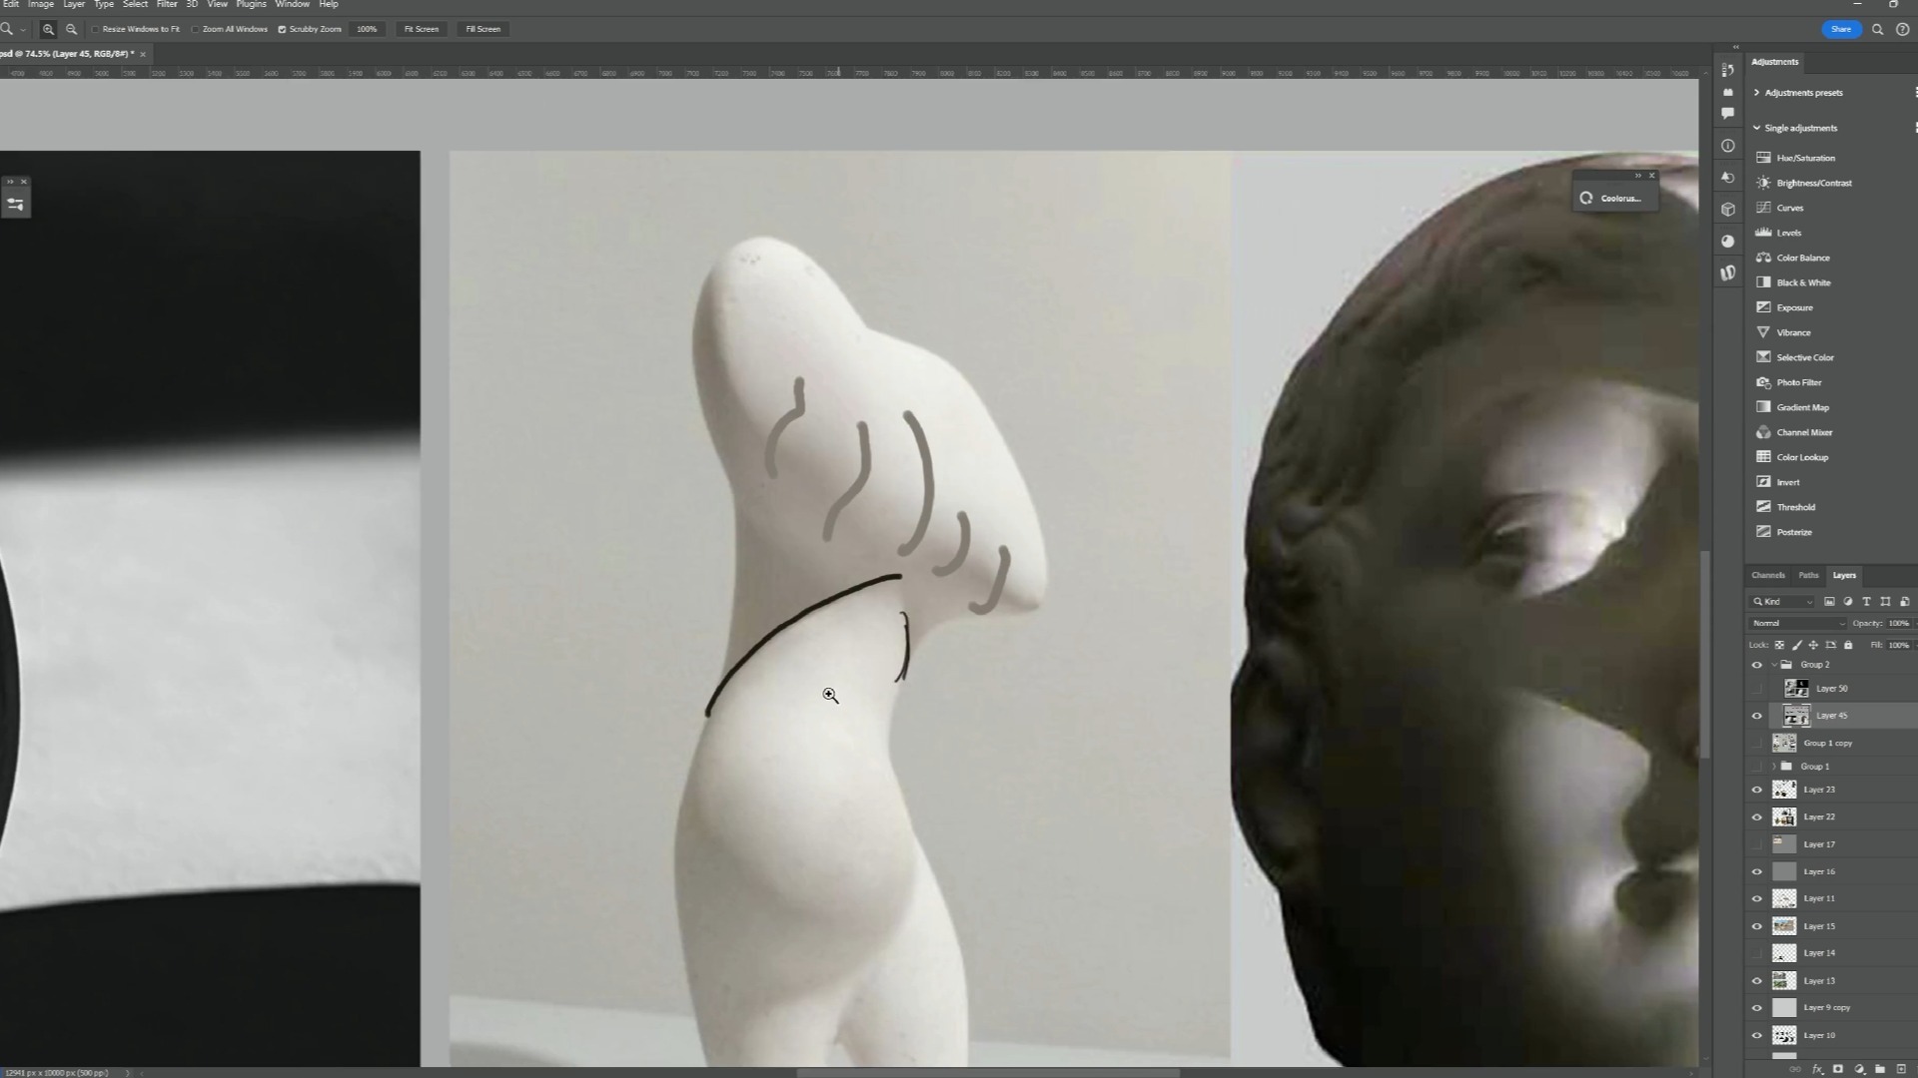The height and width of the screenshot is (1078, 1918).
Task: Switch to the Paths tab
Action: click(x=1808, y=575)
